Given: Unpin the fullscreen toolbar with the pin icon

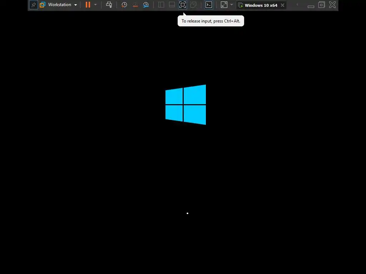Looking at the screenshot, I should click(x=34, y=5).
